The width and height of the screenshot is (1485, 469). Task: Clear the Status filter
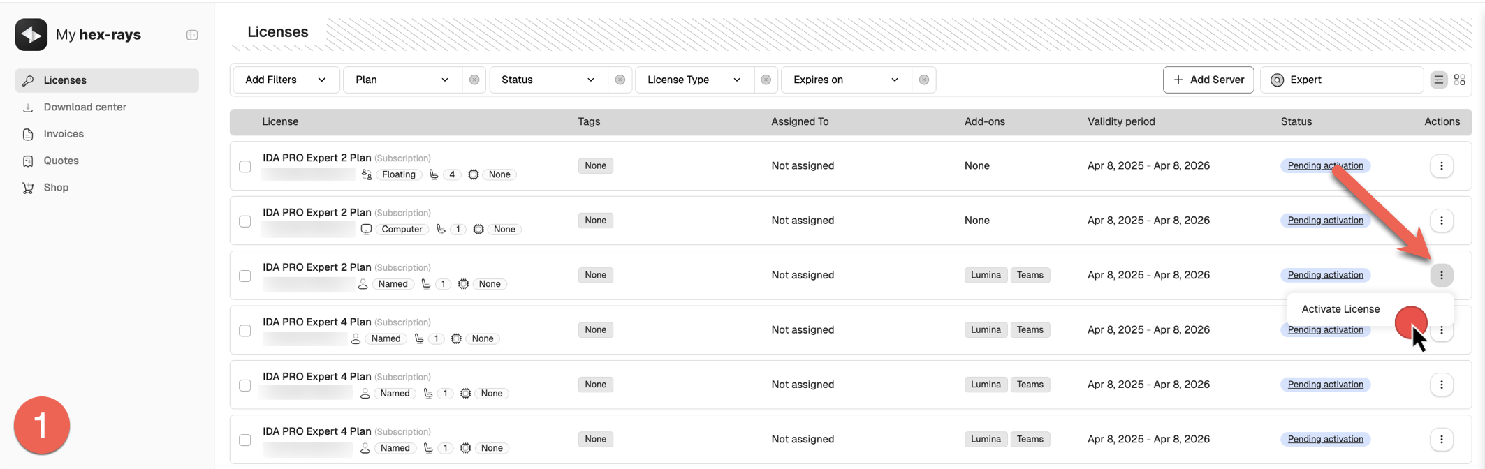pos(620,80)
